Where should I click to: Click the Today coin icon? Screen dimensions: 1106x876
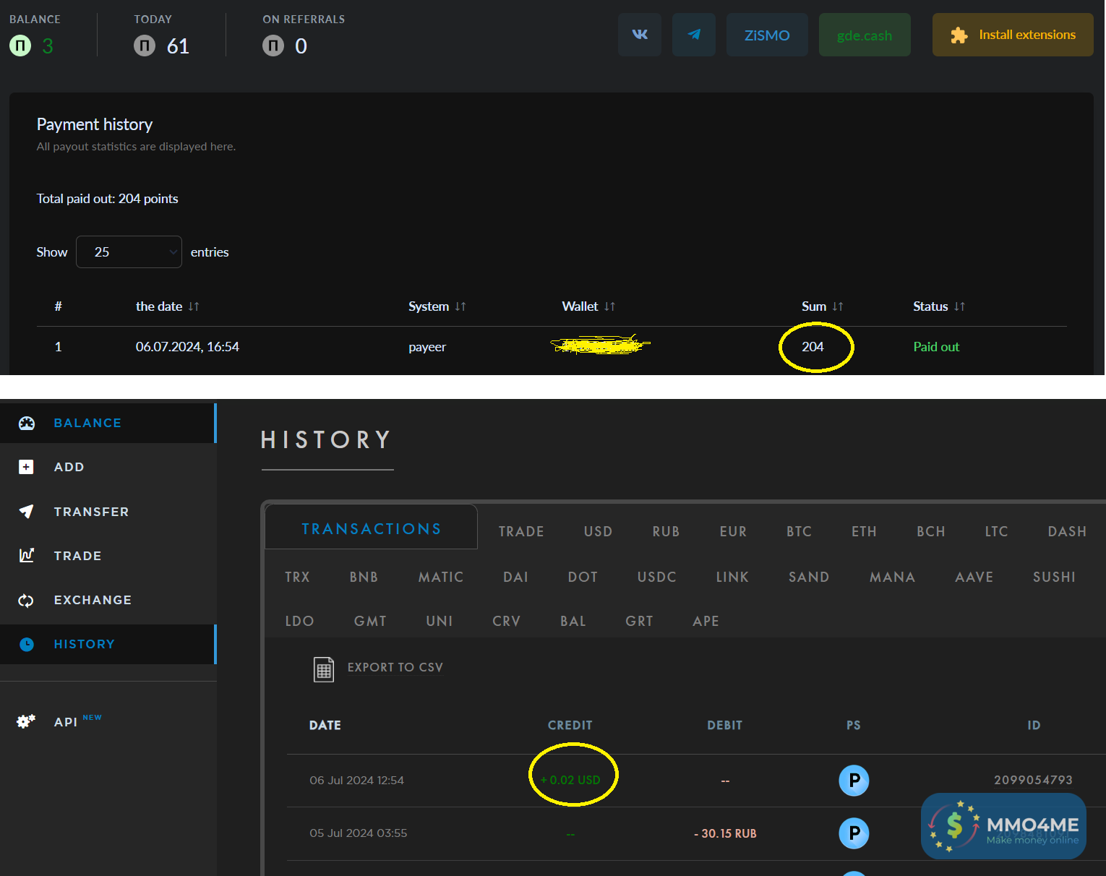click(x=145, y=46)
